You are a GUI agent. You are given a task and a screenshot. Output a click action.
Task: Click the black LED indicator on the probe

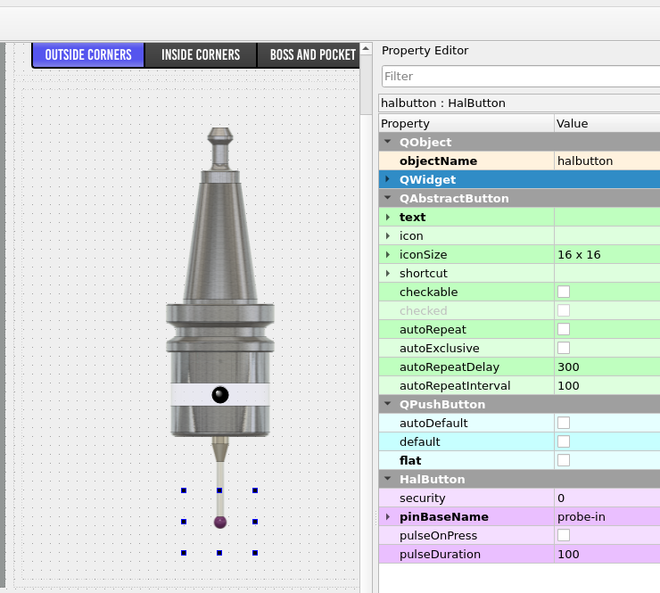coord(220,394)
